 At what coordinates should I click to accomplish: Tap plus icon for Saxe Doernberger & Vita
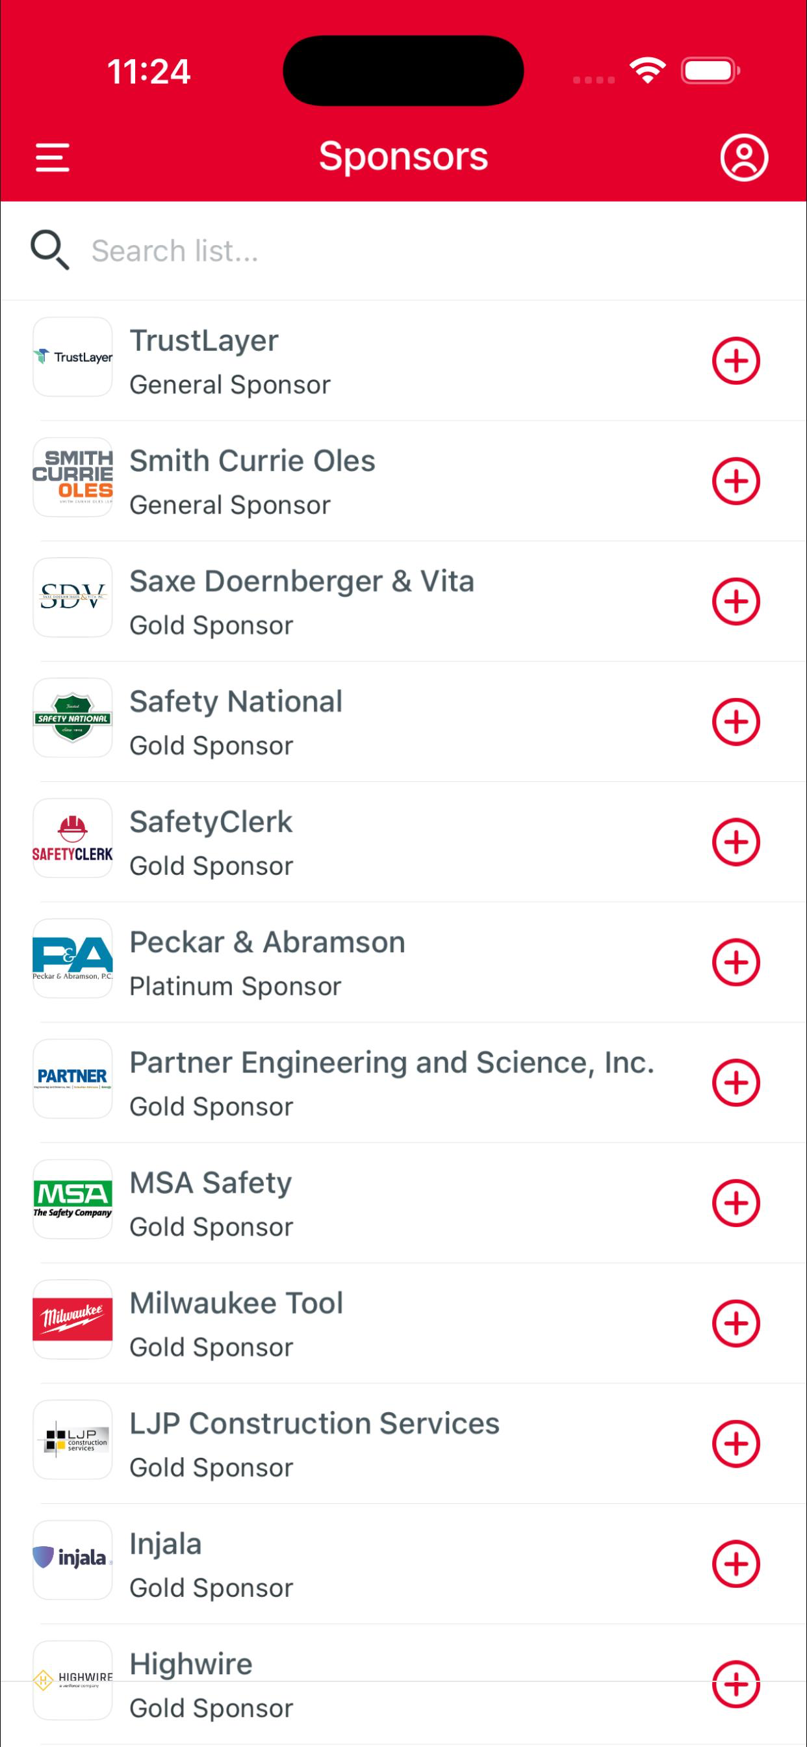pyautogui.click(x=736, y=601)
